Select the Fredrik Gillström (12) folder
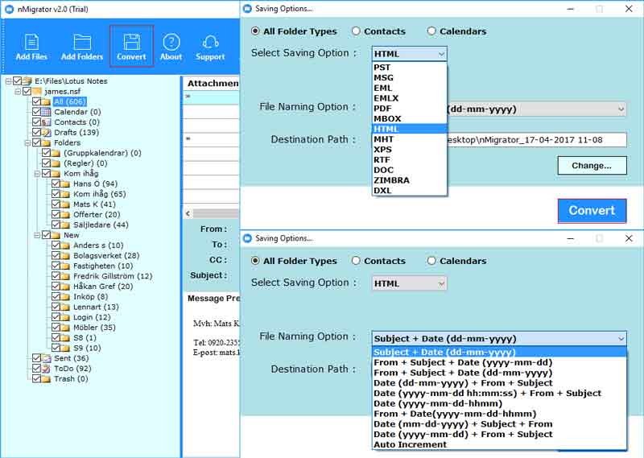Image resolution: width=644 pixels, height=458 pixels. coord(113,276)
